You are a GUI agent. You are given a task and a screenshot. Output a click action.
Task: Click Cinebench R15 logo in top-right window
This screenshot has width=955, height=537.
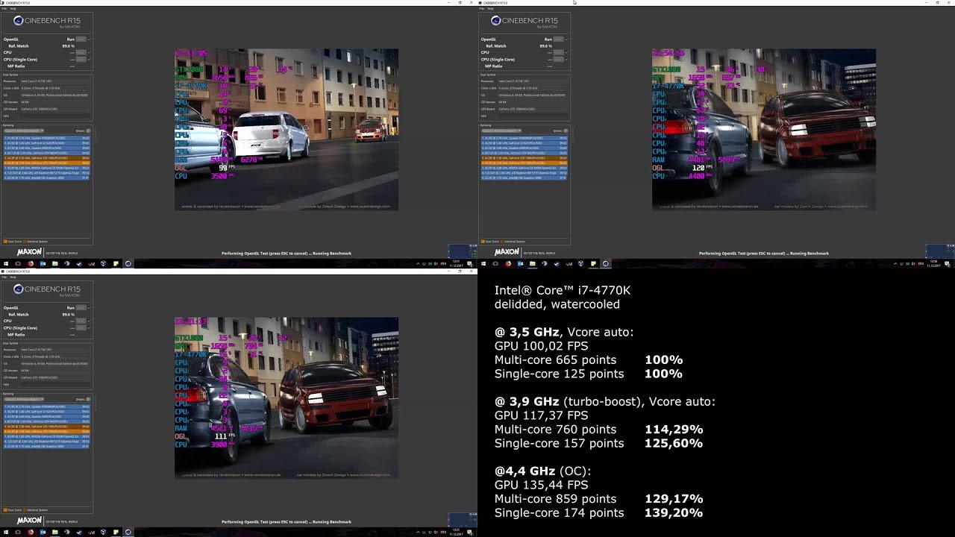pos(525,22)
